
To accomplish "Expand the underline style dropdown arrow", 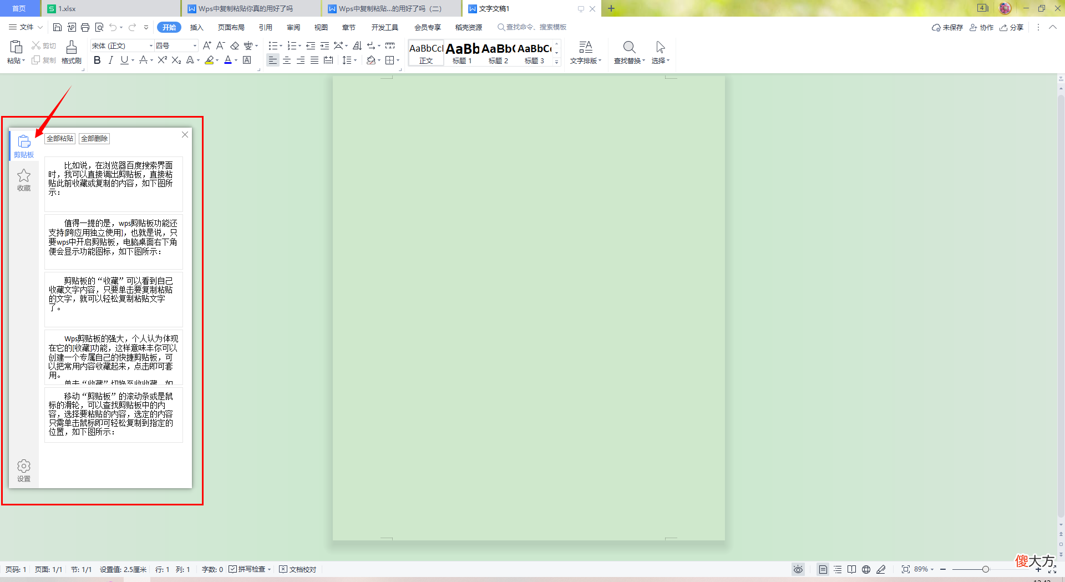I will [133, 60].
